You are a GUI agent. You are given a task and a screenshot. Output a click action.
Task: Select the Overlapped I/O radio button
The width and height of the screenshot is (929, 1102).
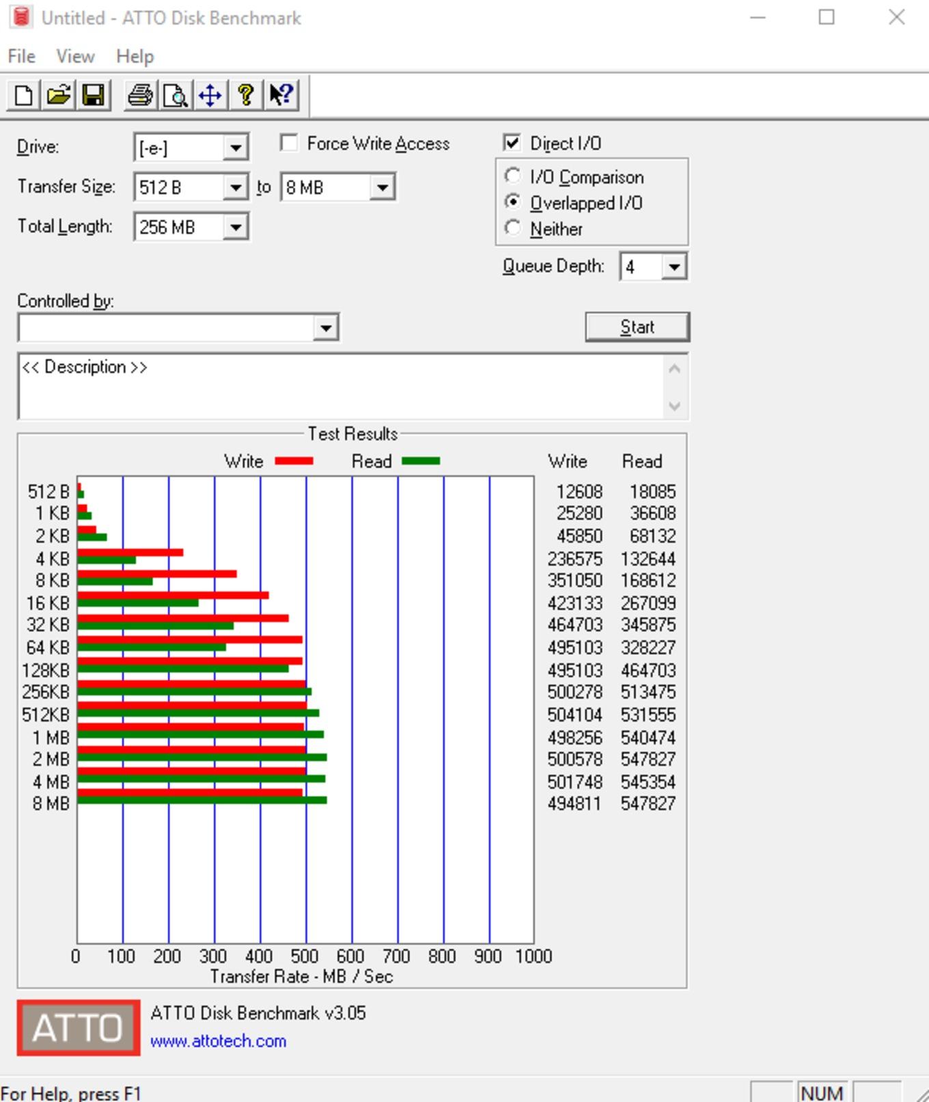pos(512,202)
